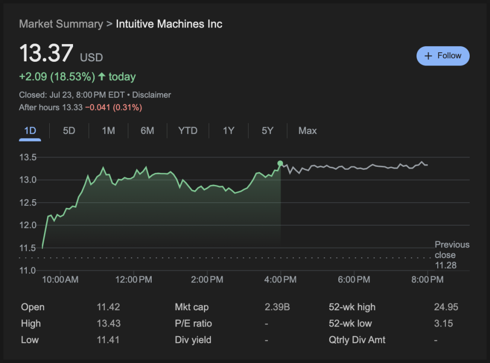Viewport: 490px width, 363px height.
Task: Click the Previous close 11.28 label
Action: pos(452,255)
